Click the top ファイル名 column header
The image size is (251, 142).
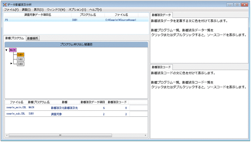121,15
